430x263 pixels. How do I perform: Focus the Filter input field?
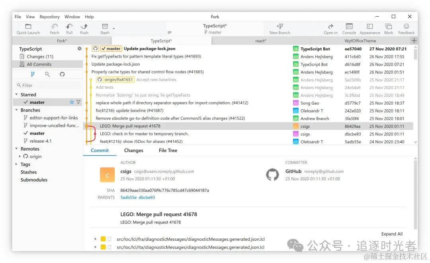48,85
